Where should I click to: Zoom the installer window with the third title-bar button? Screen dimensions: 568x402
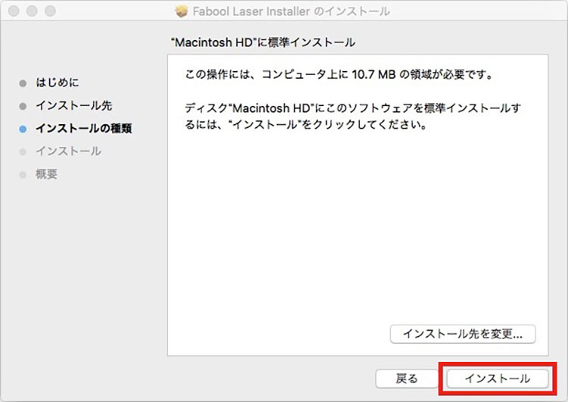(x=50, y=11)
